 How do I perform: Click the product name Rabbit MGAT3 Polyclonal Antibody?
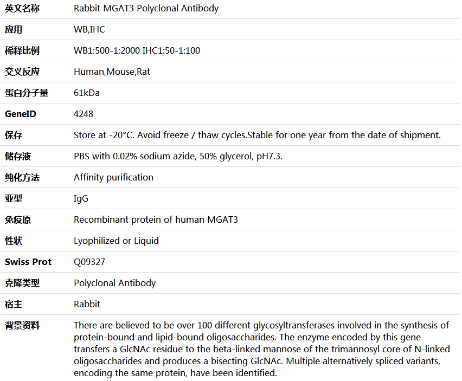[x=146, y=9]
